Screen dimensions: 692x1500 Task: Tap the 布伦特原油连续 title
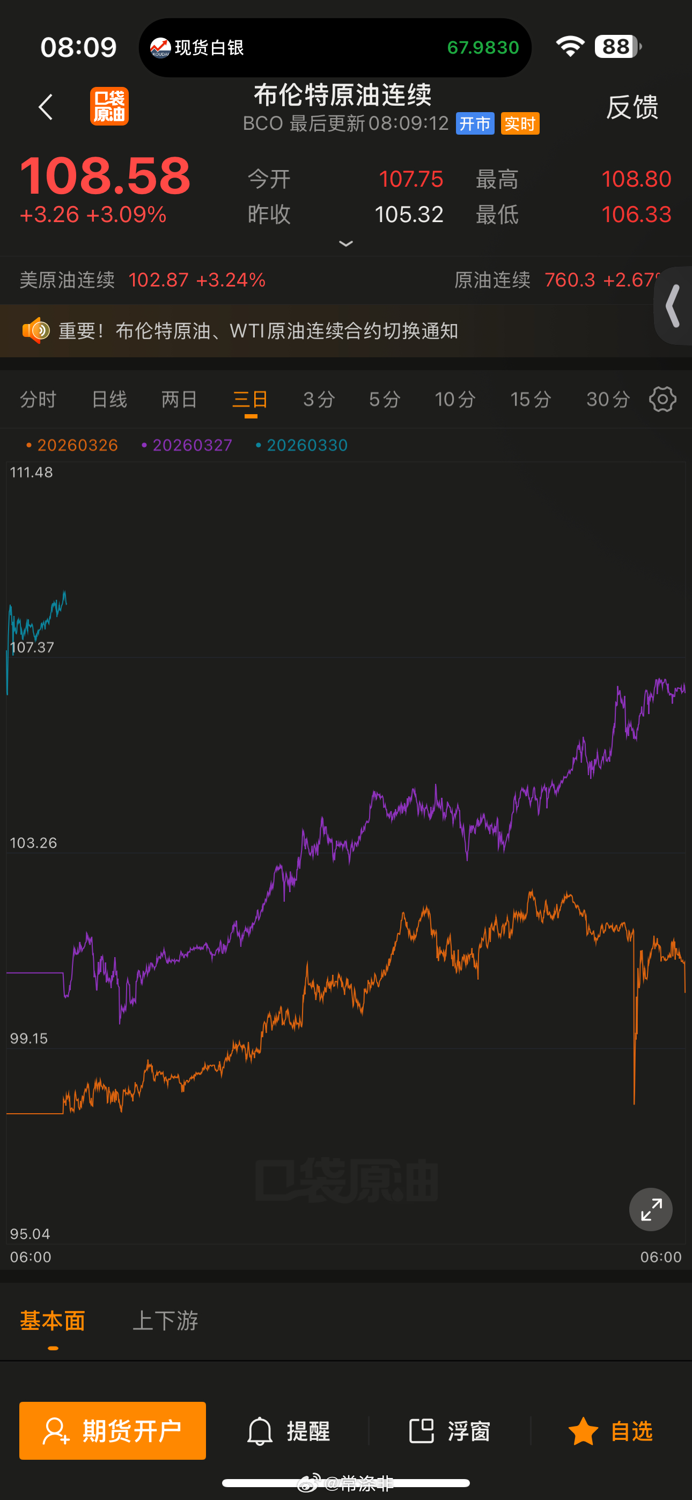343,95
